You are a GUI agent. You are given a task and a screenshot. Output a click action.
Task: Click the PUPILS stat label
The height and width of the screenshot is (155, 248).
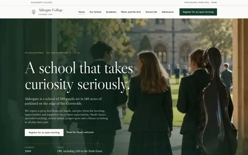tap(60, 147)
